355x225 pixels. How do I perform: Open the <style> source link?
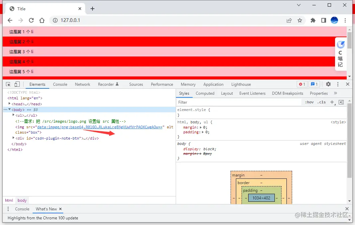(338, 122)
